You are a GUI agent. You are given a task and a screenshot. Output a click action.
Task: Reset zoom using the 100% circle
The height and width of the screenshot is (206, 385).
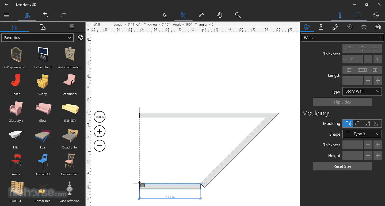[x=100, y=117]
